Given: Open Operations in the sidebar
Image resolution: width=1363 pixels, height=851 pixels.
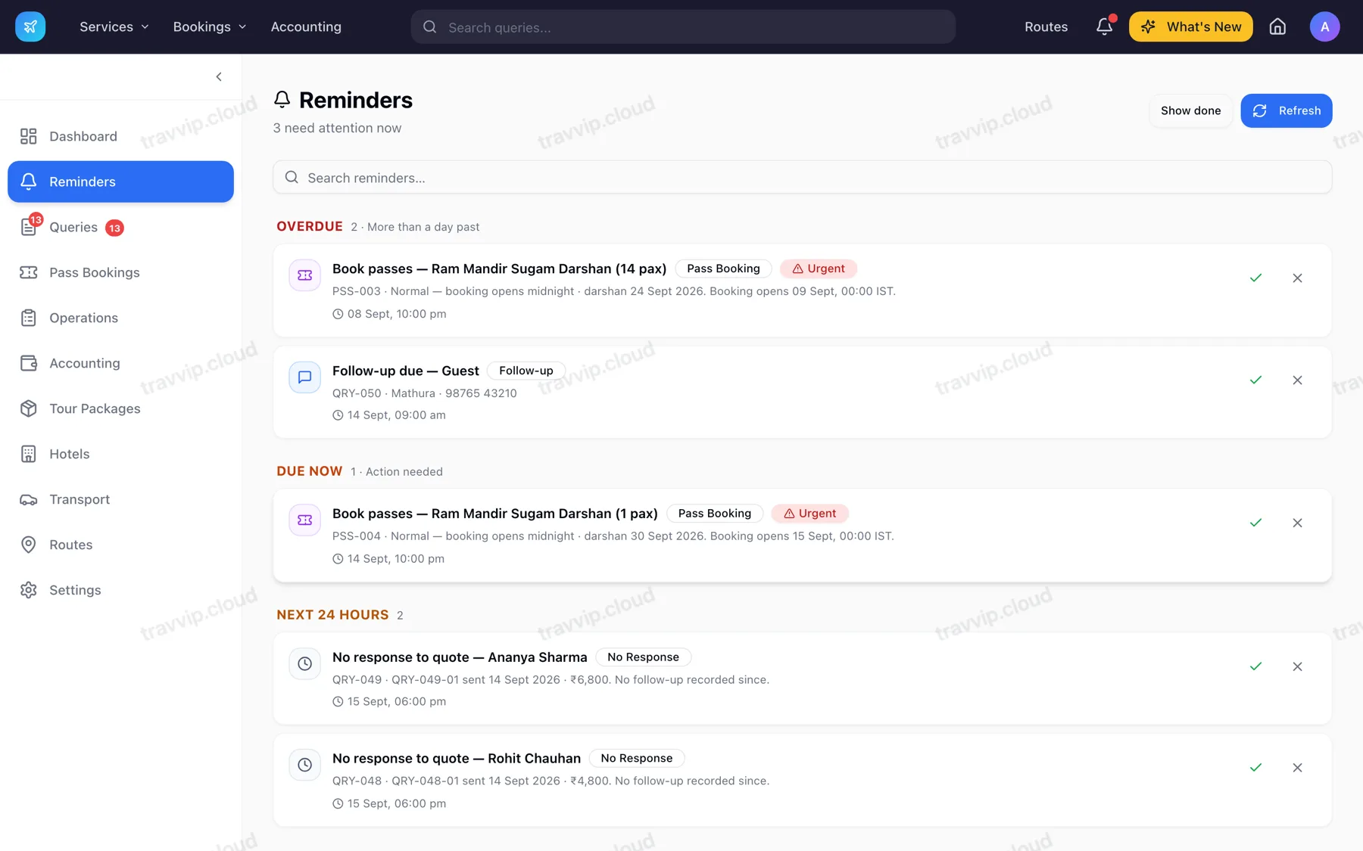Looking at the screenshot, I should 120,318.
